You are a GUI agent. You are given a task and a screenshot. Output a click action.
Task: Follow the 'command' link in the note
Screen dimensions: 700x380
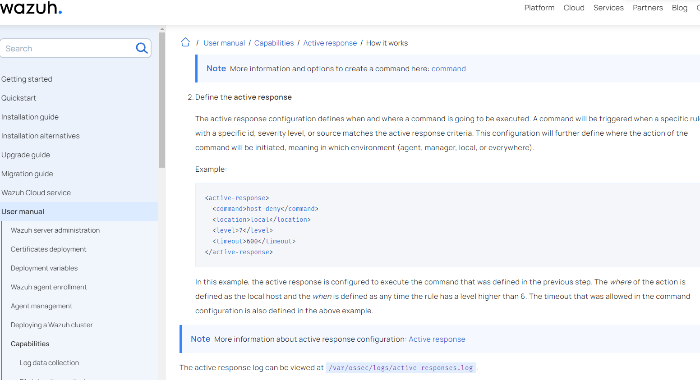point(448,69)
